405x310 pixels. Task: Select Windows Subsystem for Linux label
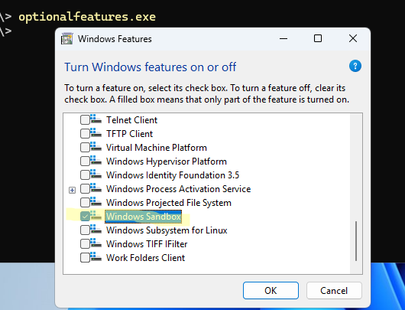click(x=167, y=230)
